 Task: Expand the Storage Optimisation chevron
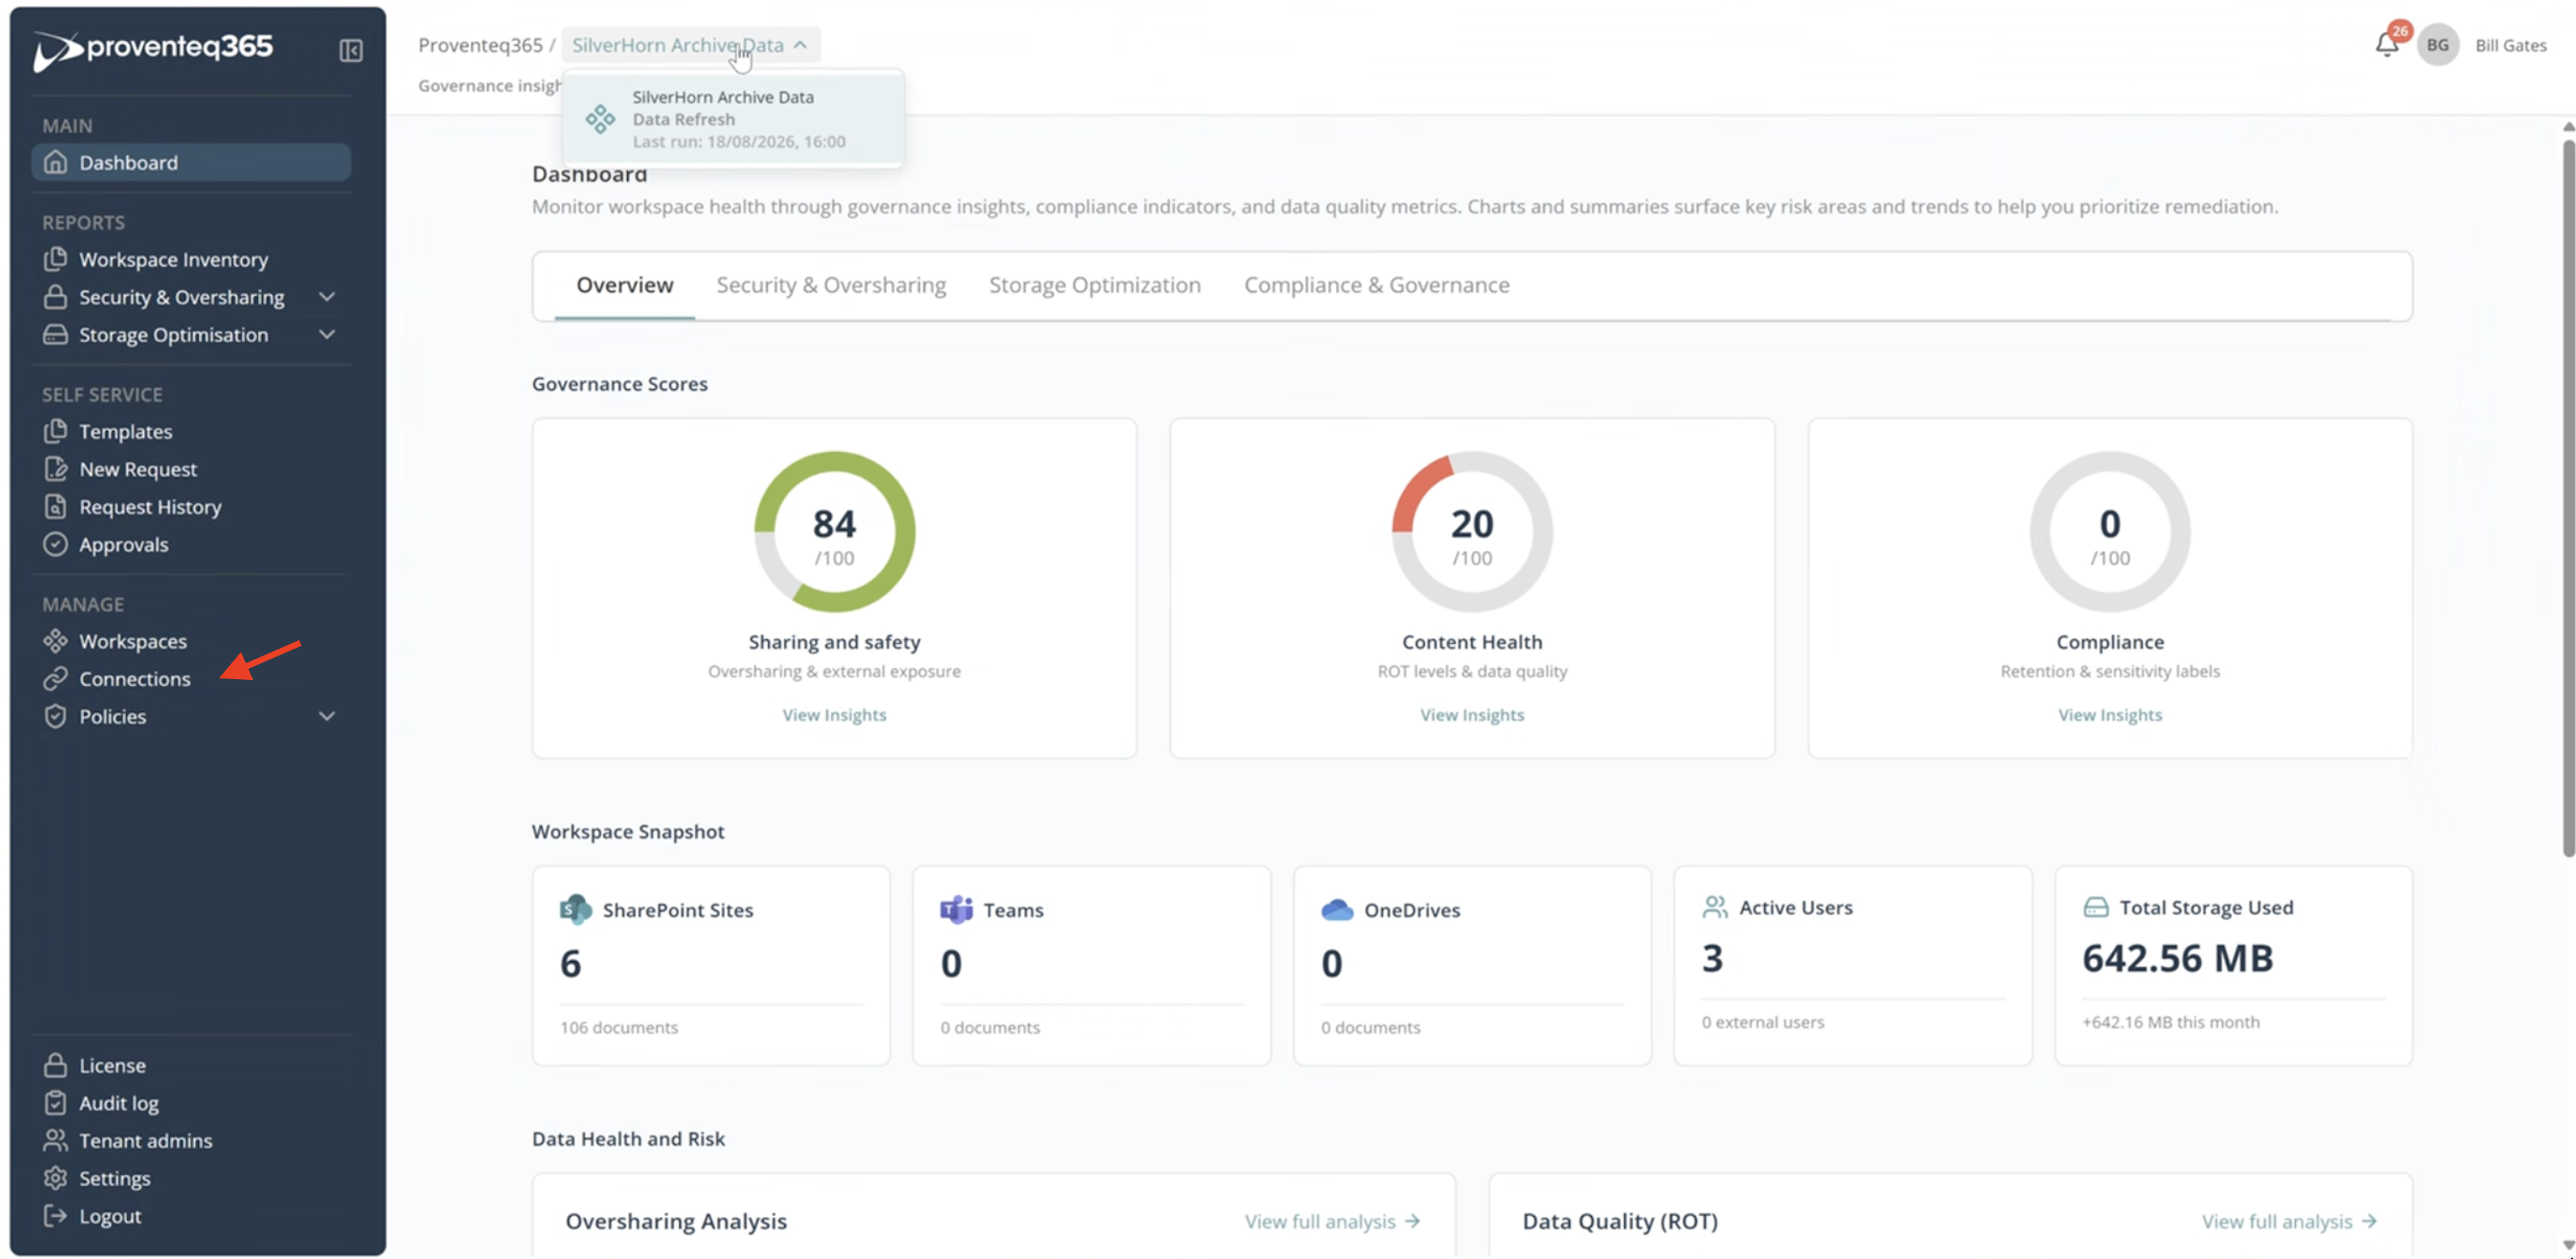coord(327,334)
